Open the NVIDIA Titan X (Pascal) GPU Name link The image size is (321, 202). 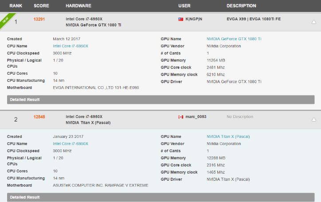228,137
